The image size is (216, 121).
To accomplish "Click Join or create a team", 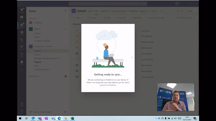I will point(42,112).
